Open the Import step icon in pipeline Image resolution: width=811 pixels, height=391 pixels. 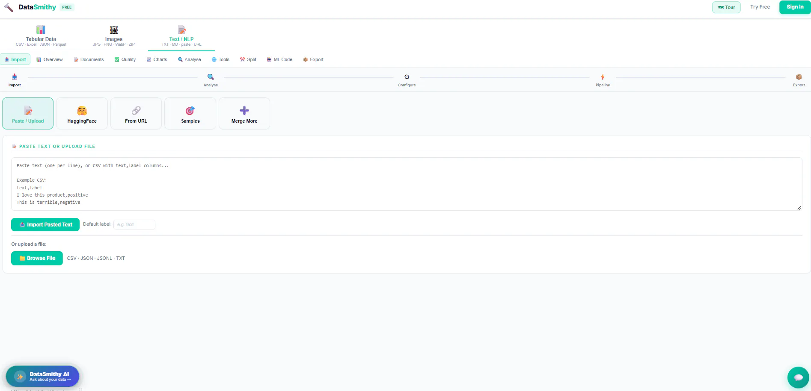[x=15, y=77]
